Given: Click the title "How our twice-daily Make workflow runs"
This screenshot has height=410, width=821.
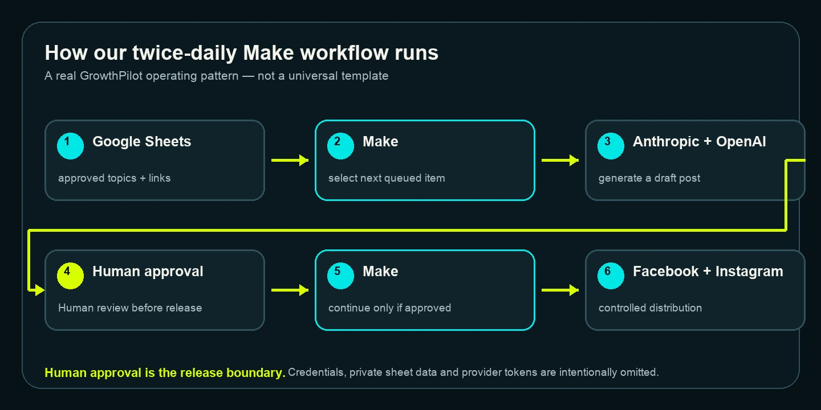Looking at the screenshot, I should pyautogui.click(x=242, y=53).
